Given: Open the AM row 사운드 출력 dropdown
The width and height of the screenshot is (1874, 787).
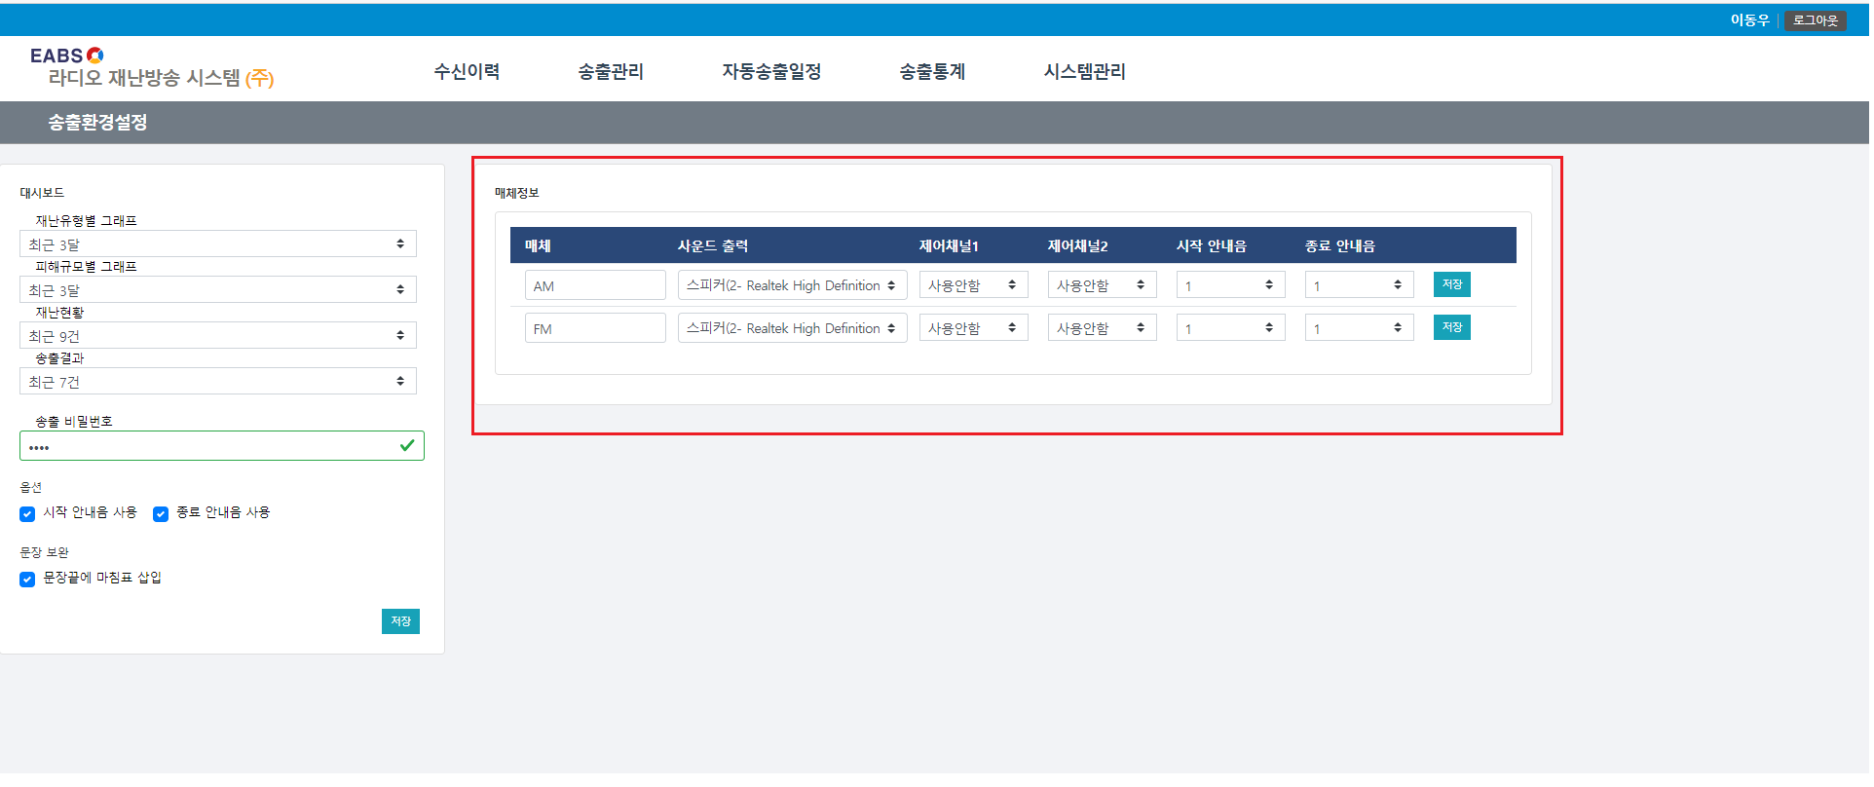Looking at the screenshot, I should (x=793, y=285).
